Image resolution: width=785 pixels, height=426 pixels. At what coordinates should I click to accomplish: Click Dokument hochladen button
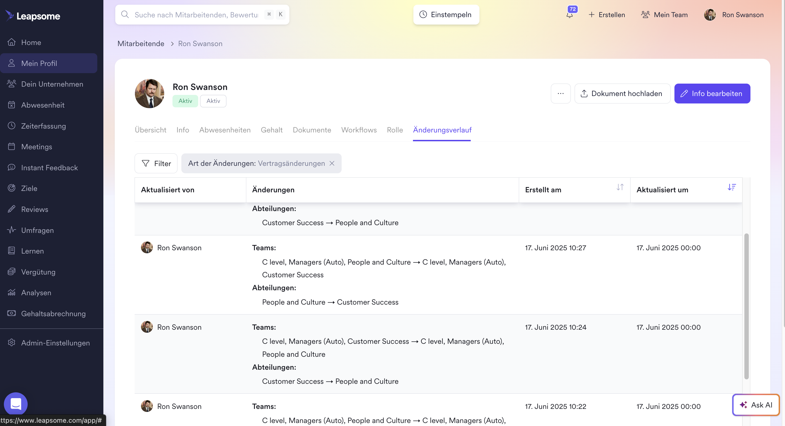pyautogui.click(x=622, y=94)
